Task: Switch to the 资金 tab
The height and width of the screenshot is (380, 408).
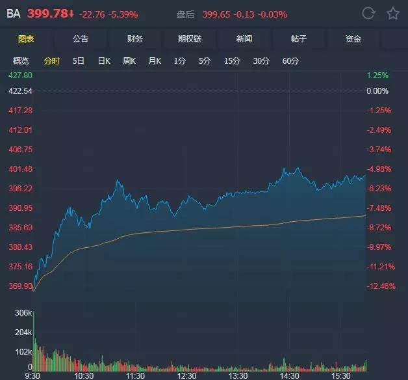Action: (353, 39)
